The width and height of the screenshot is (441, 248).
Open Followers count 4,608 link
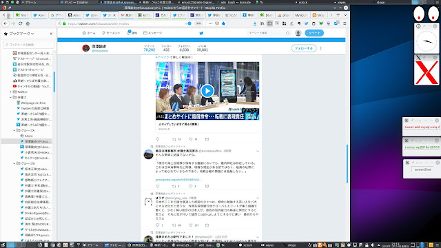click(x=184, y=48)
